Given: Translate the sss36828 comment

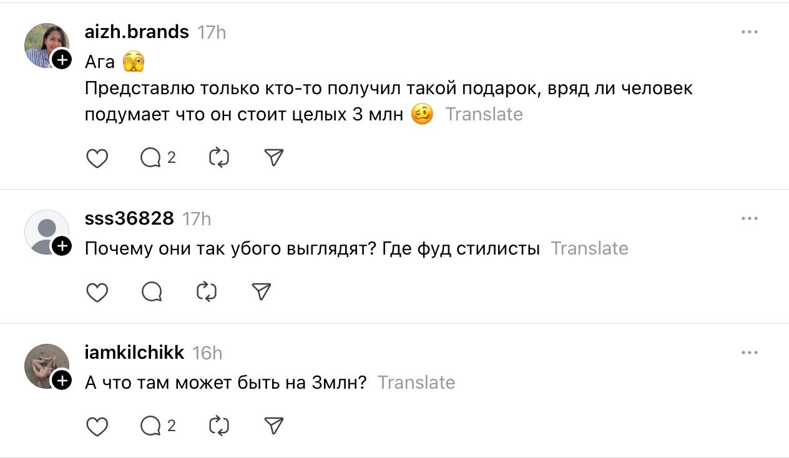Looking at the screenshot, I should coord(589,248).
